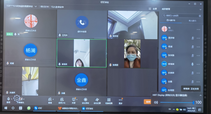Toggle the 静音 mute microphone button
This screenshot has width=211, height=114.
9,99
